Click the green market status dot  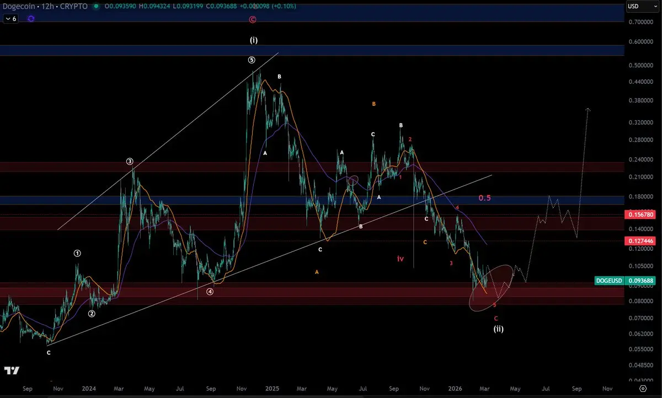97,6
